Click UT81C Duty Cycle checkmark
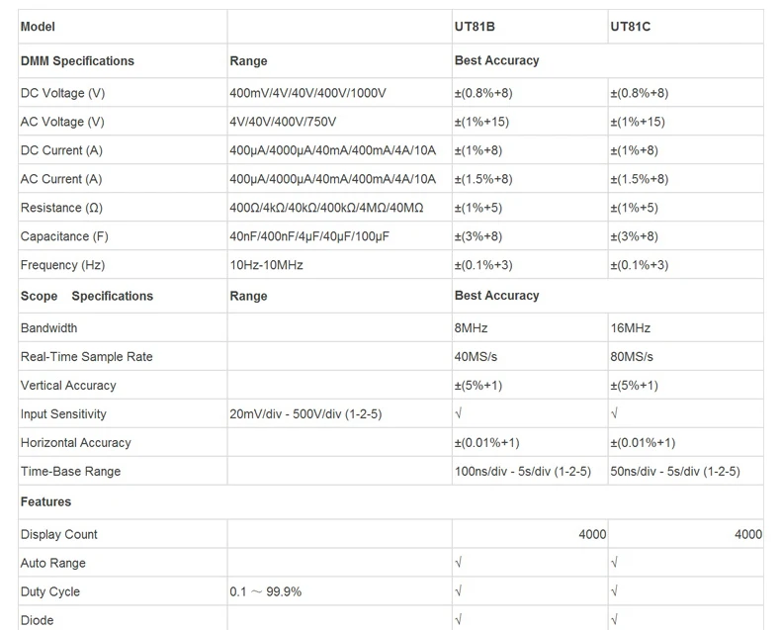The height and width of the screenshot is (630, 781). coord(615,591)
